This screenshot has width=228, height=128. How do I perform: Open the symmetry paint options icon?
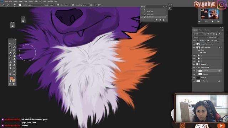99,5
